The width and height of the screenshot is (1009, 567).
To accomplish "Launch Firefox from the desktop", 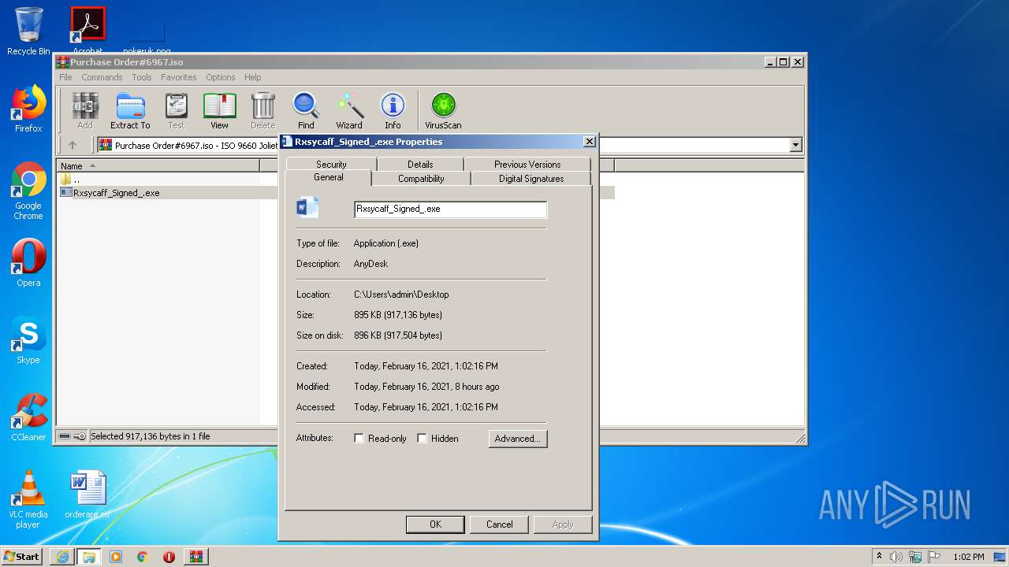I will point(28,109).
